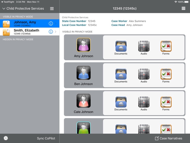Click the 12345 (12345c) title in header
Screen dimensions: 190x143
pos(125,8)
